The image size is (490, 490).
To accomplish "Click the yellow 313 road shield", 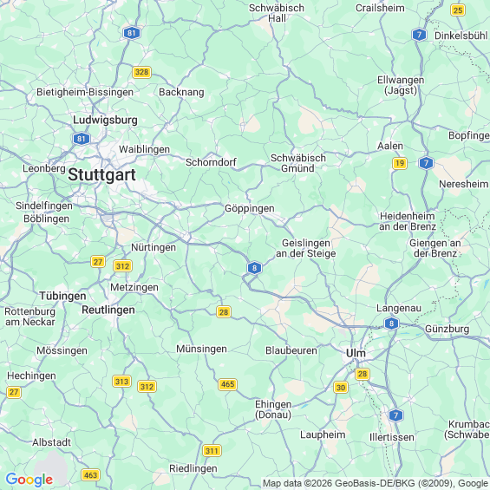I will pyautogui.click(x=121, y=382).
